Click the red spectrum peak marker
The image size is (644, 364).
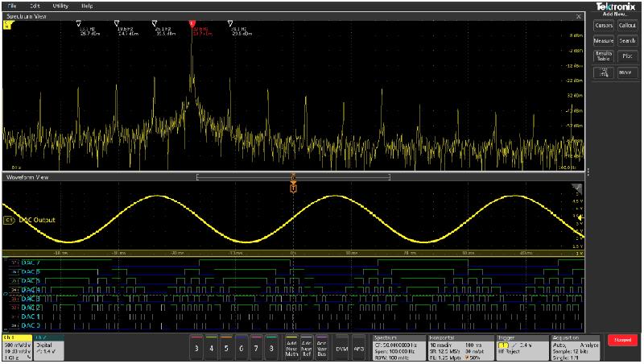click(192, 24)
